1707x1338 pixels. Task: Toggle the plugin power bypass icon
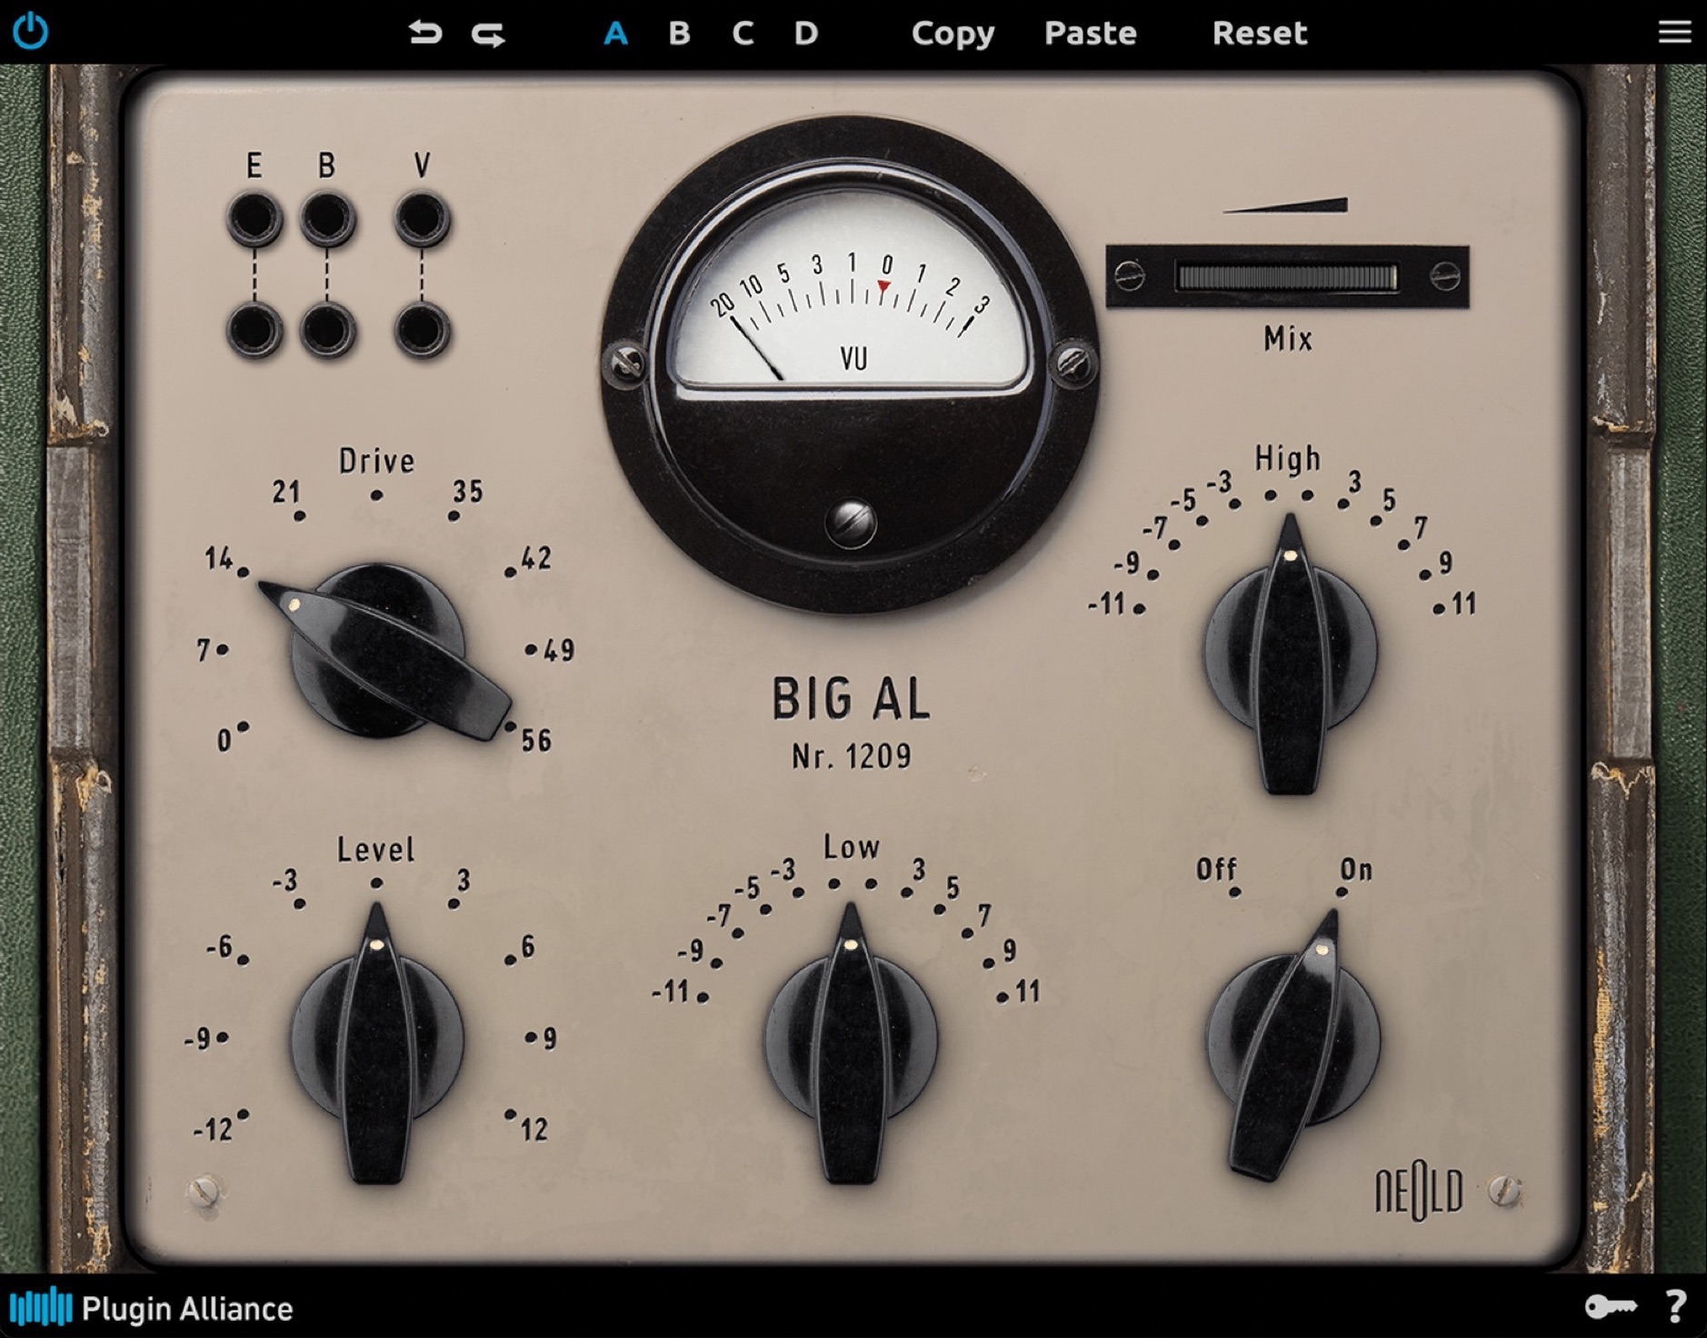(x=31, y=32)
